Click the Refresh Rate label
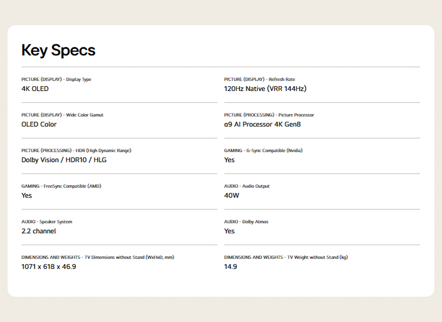 pos(259,79)
